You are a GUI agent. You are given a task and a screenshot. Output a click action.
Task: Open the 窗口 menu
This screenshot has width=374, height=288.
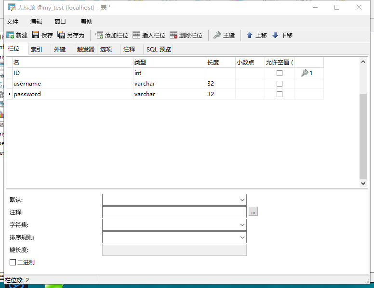point(60,22)
